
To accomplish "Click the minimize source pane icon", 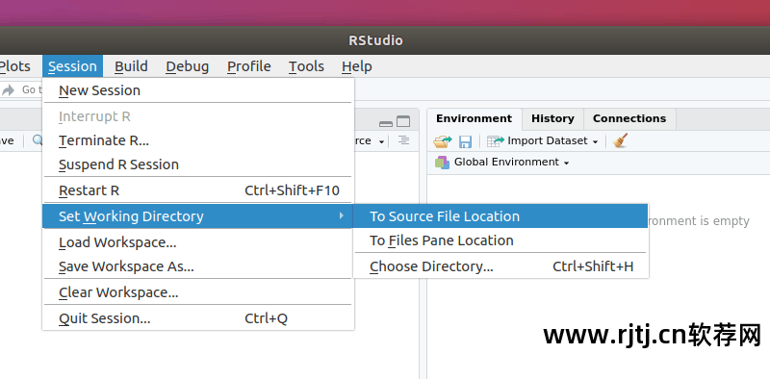I will coord(386,123).
